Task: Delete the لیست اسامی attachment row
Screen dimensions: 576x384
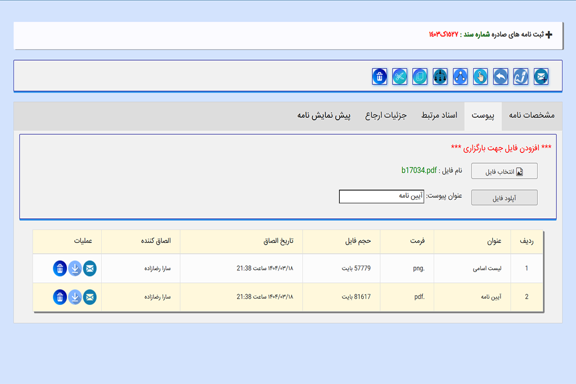Action: (60, 269)
